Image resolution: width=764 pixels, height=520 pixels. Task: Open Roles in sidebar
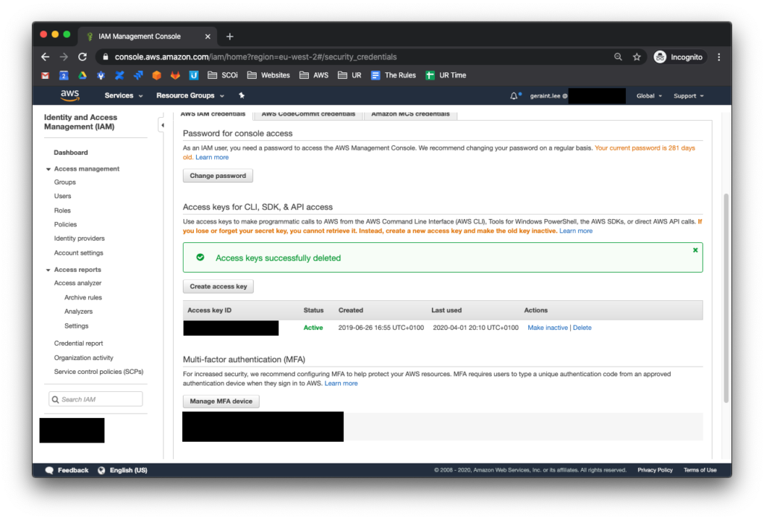coord(63,211)
